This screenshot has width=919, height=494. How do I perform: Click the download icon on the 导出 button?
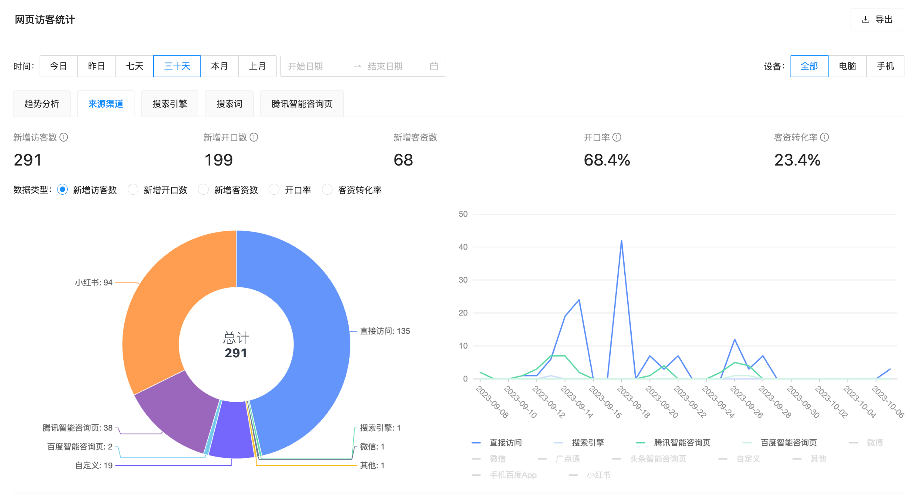pos(865,19)
